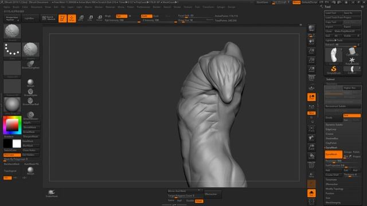Screen dimensions: 367x206
Task: Click the PolyF line fill icon
Action: point(311,165)
